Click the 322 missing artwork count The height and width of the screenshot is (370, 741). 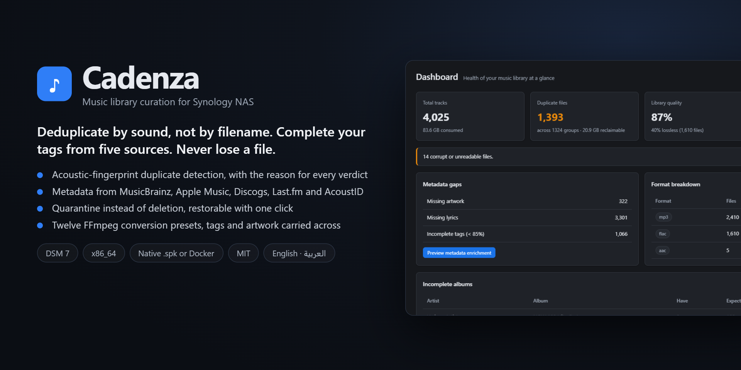click(623, 201)
